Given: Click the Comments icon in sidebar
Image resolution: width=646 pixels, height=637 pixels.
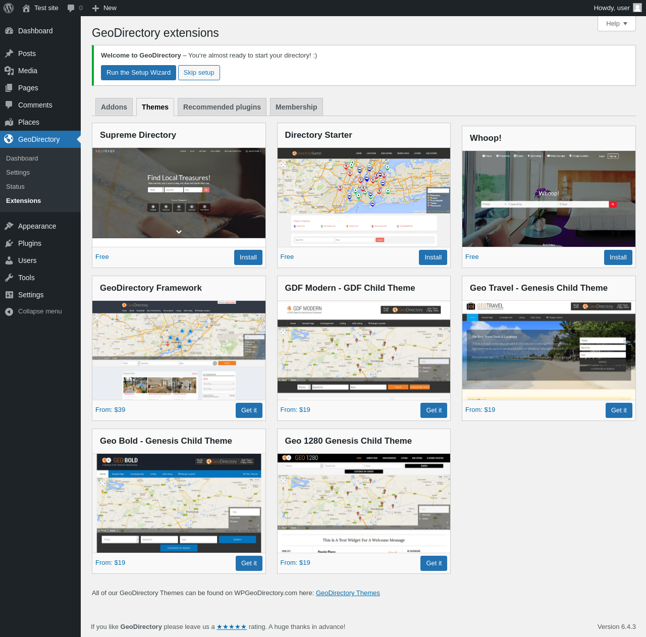Looking at the screenshot, I should coord(9,105).
